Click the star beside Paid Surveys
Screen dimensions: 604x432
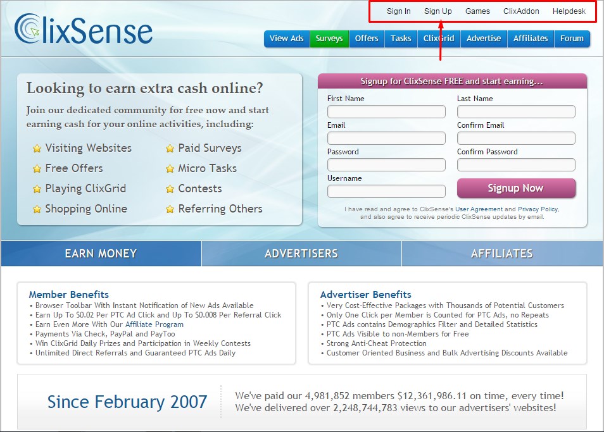click(170, 148)
